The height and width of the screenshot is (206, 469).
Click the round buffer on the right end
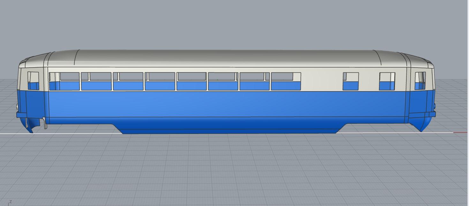[x=435, y=106]
